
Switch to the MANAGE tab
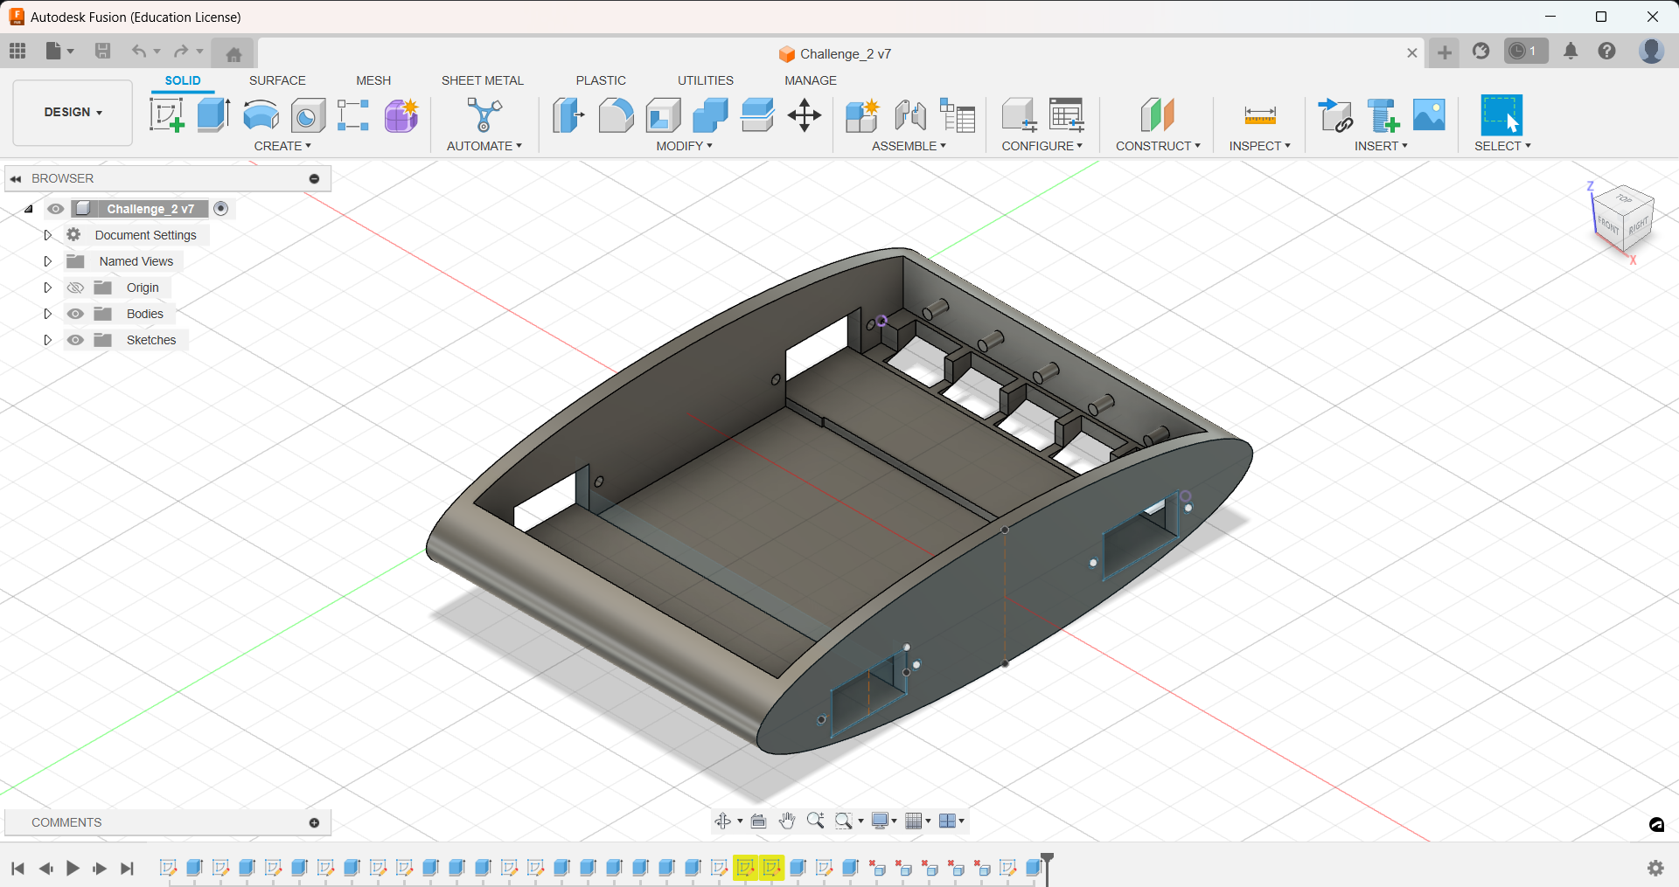[811, 80]
